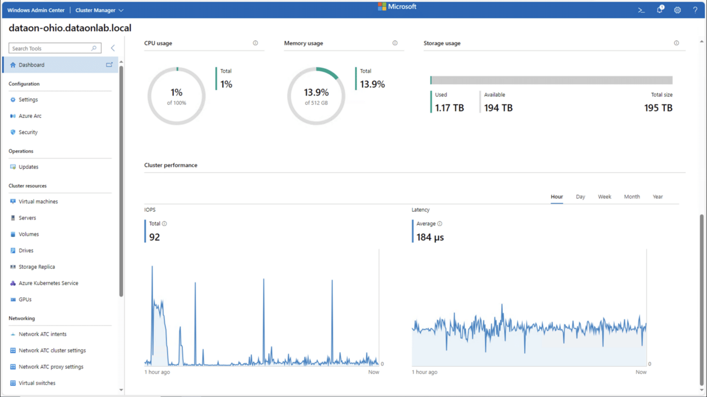Switch to the Month tab

pos(632,197)
